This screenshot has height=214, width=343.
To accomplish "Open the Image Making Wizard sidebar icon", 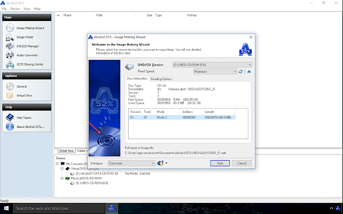I will (10, 28).
